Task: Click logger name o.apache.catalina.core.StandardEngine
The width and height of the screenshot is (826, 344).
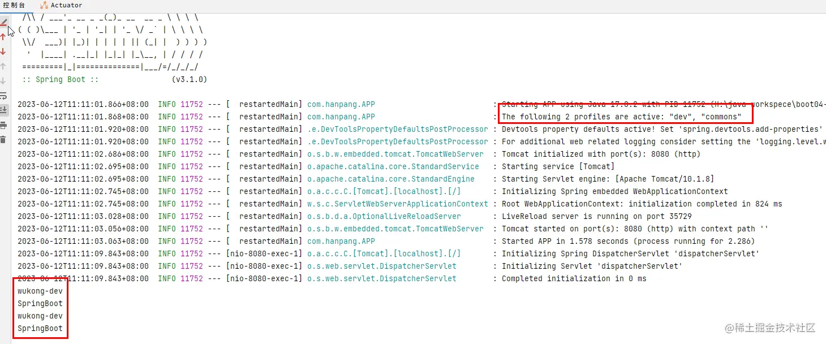Action: [x=391, y=179]
